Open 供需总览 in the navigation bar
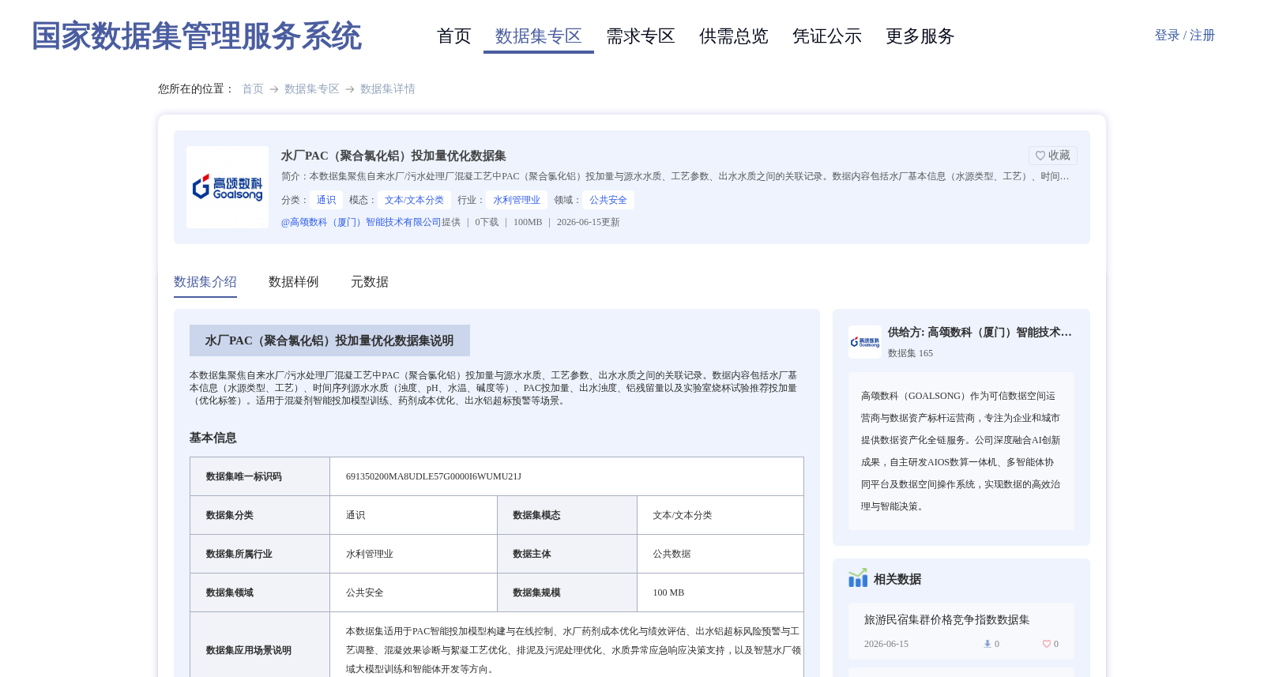 [x=734, y=36]
